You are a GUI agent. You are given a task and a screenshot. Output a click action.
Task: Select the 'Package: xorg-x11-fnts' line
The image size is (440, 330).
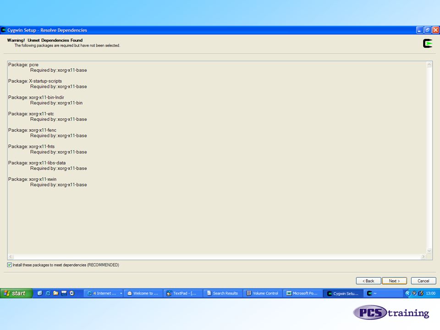pyautogui.click(x=32, y=147)
